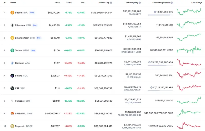Image resolution: width=205 pixels, height=131 pixels.
Task: Click Bitcoin price $63,170.96
Action: point(54,13)
